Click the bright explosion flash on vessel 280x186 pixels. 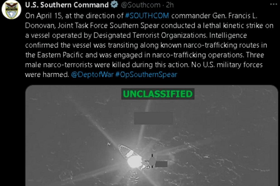point(135,162)
